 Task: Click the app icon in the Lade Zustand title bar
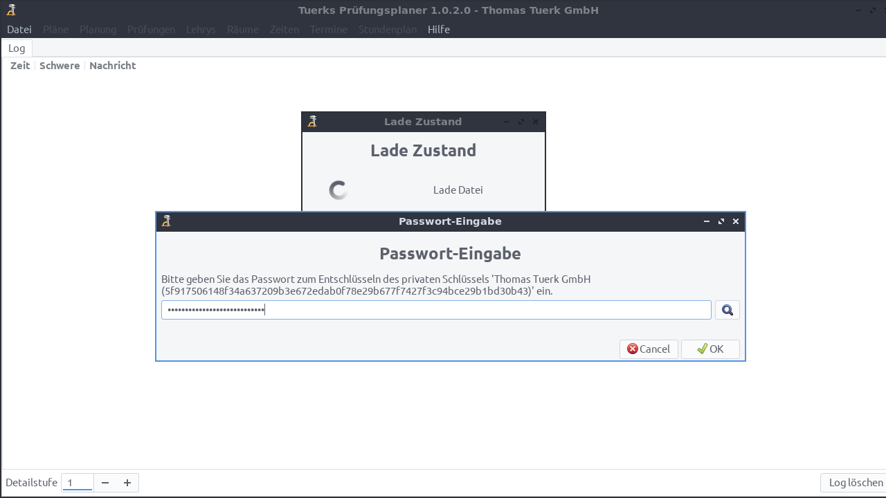[x=312, y=122]
